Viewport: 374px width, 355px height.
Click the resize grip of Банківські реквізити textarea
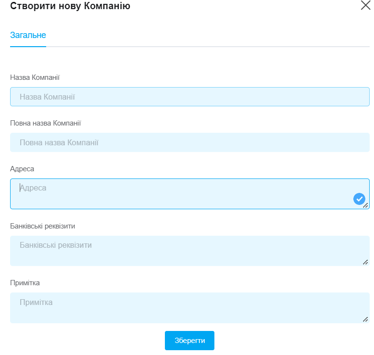click(x=365, y=262)
